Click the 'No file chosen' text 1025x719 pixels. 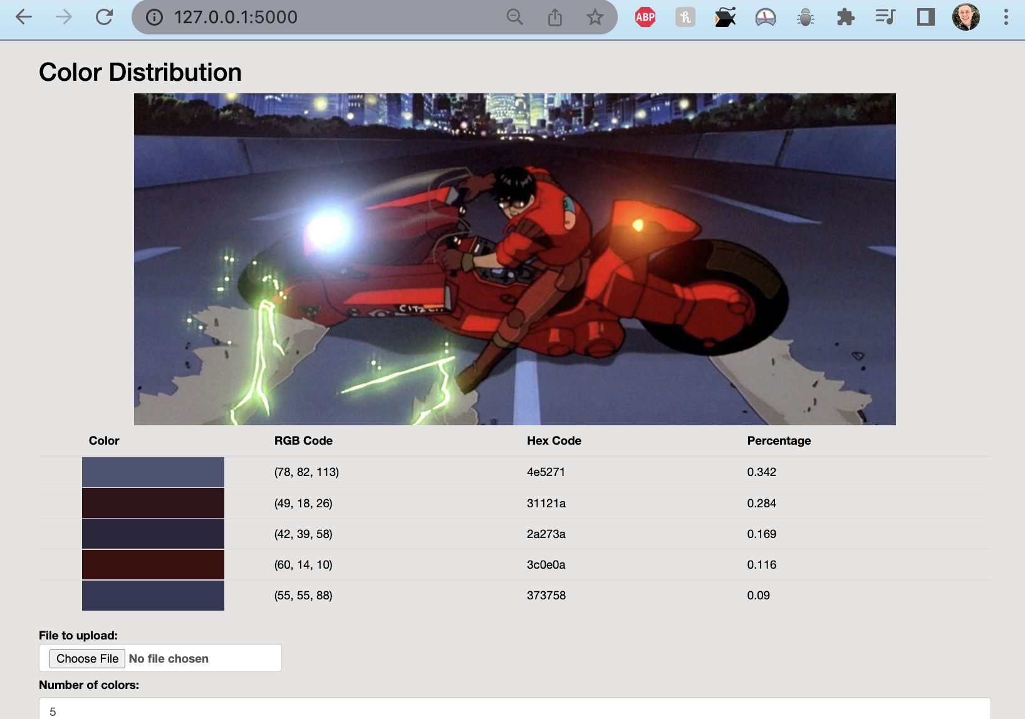pyautogui.click(x=169, y=659)
